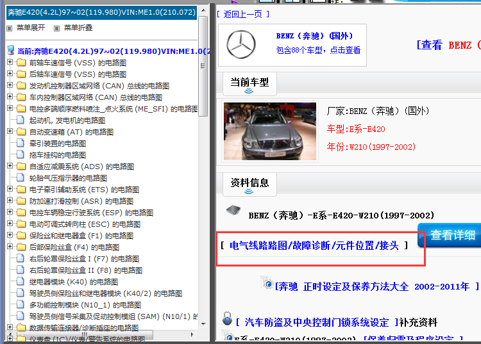Screen dimensions: 481x344
Task: Click the chevron icon under 当前车型
Action: [249, 91]
